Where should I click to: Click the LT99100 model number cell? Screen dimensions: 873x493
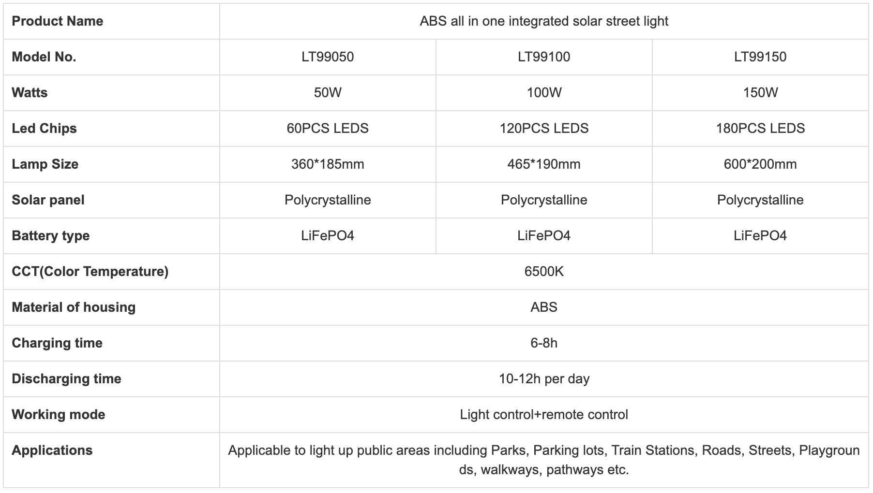click(x=544, y=57)
